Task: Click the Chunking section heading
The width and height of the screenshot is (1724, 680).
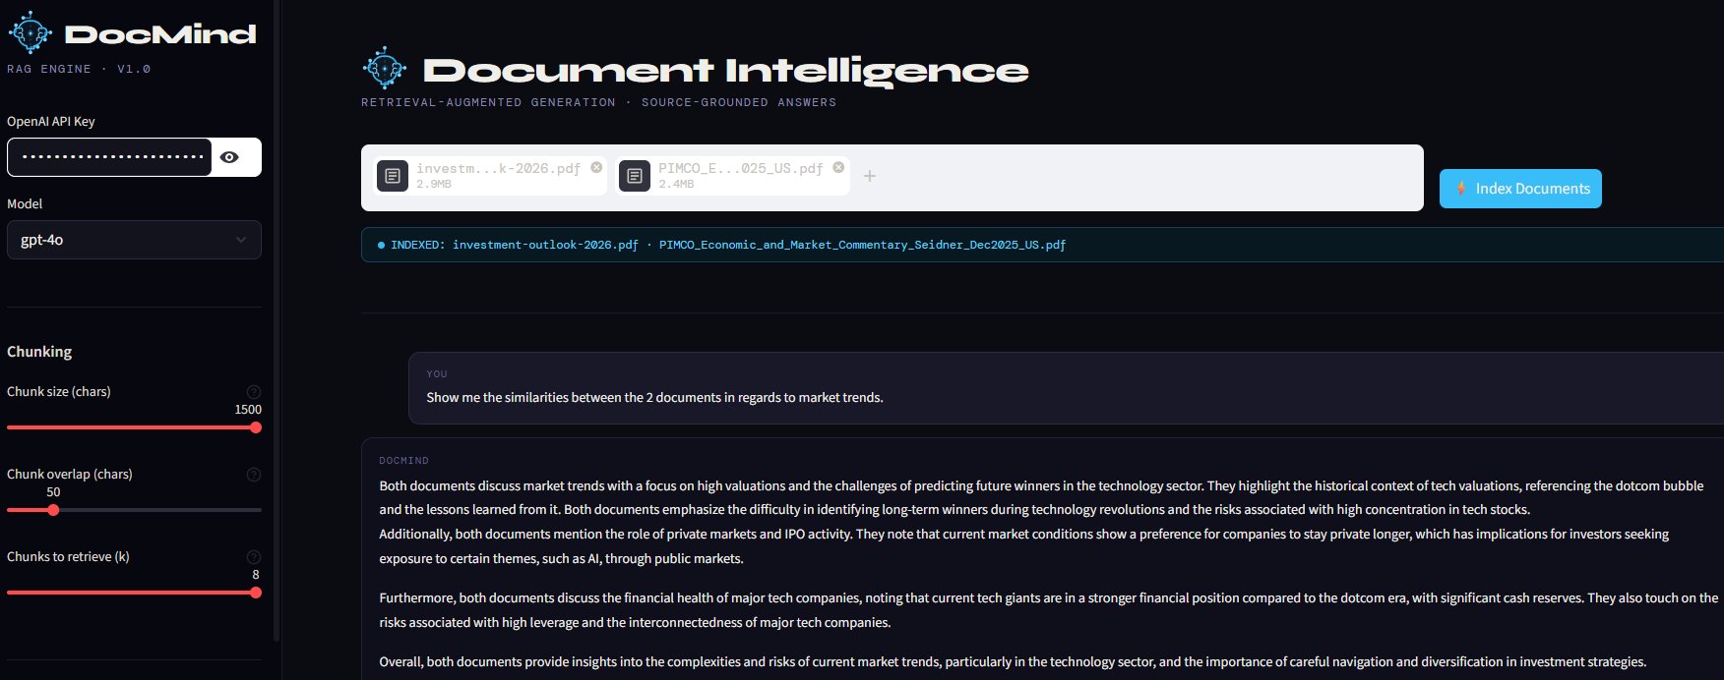Action: 39,352
